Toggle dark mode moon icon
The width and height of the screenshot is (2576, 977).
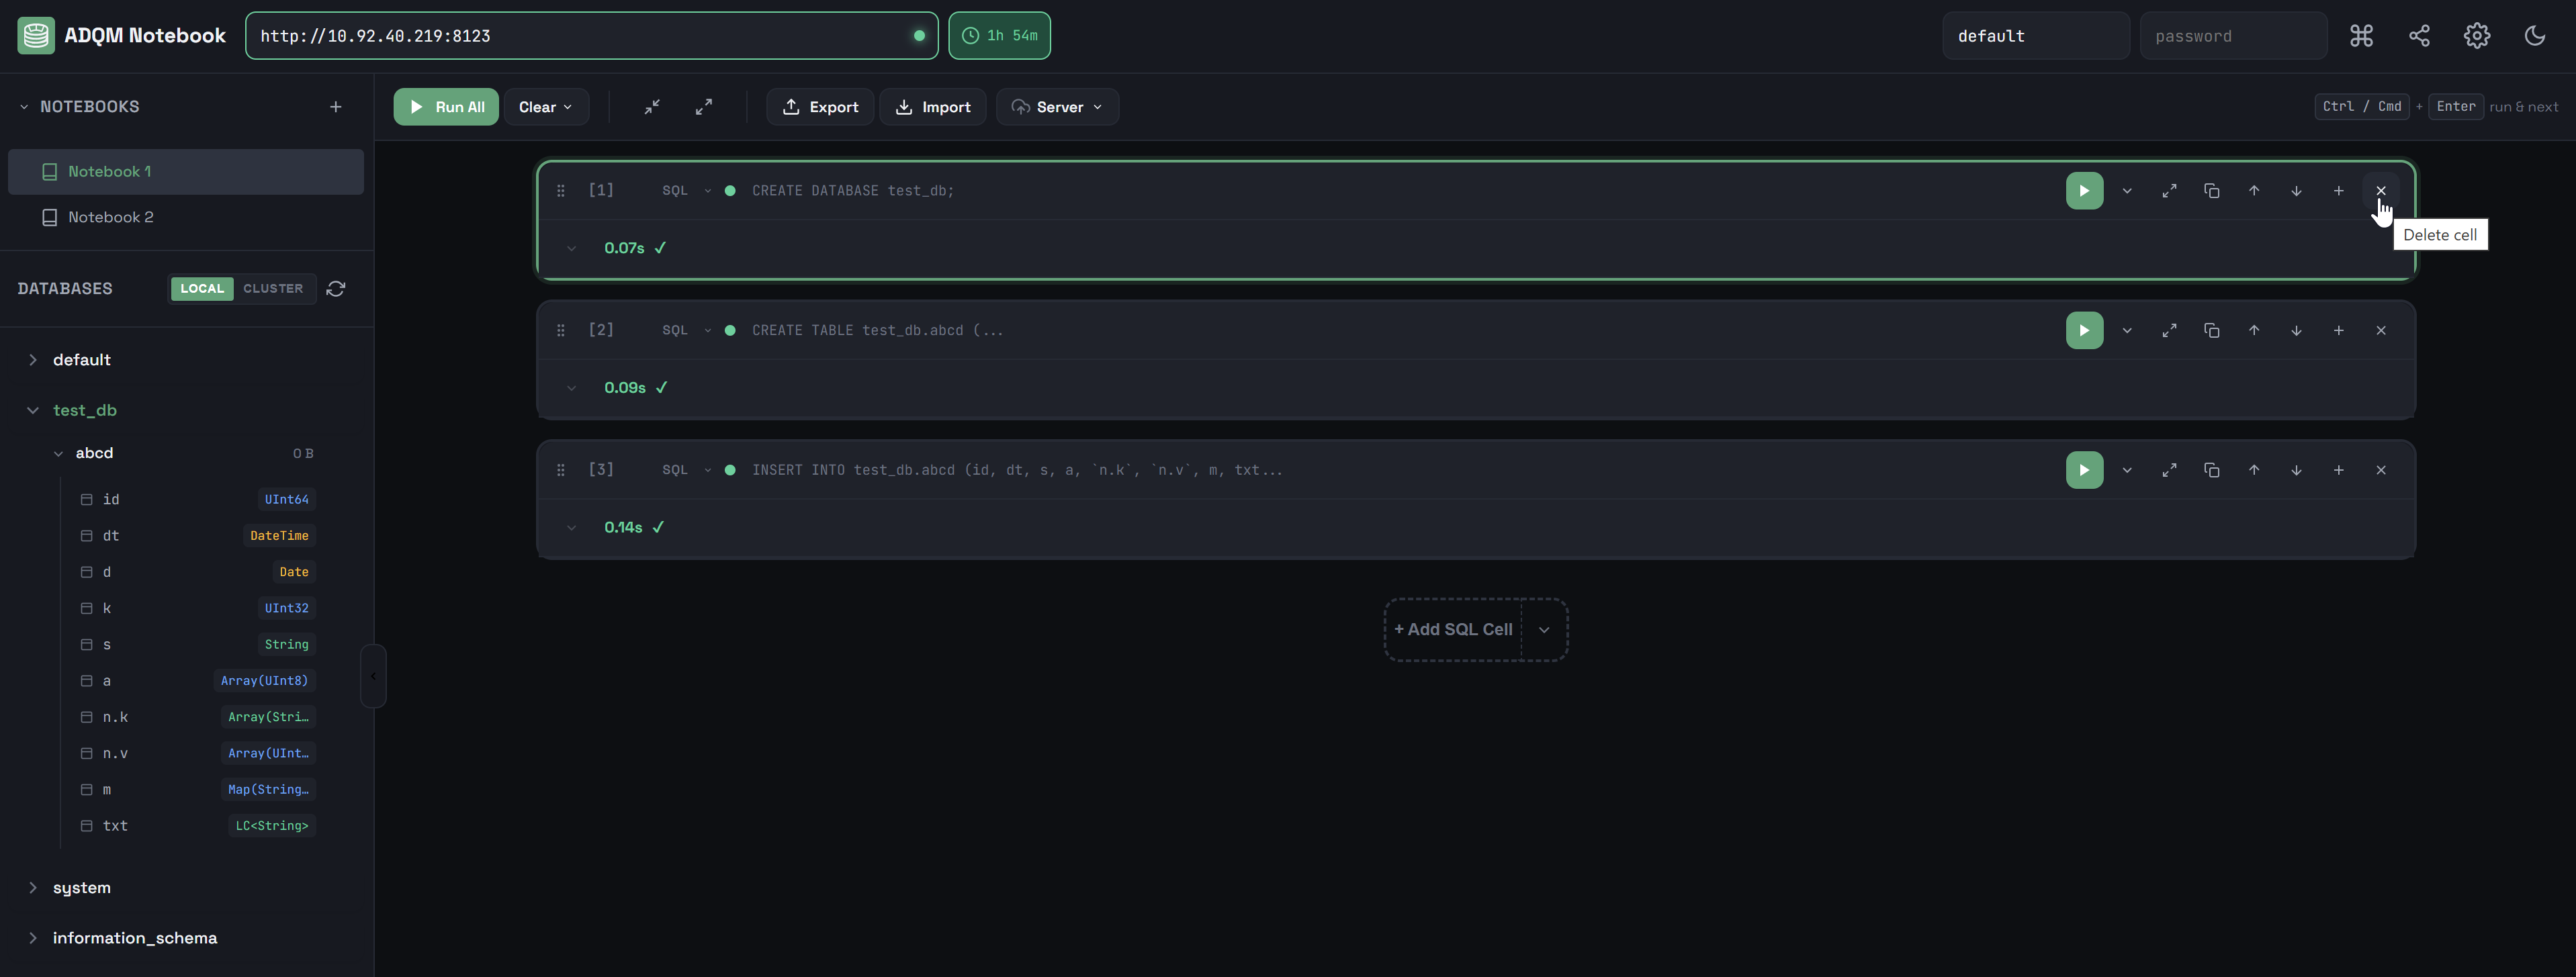2534,36
